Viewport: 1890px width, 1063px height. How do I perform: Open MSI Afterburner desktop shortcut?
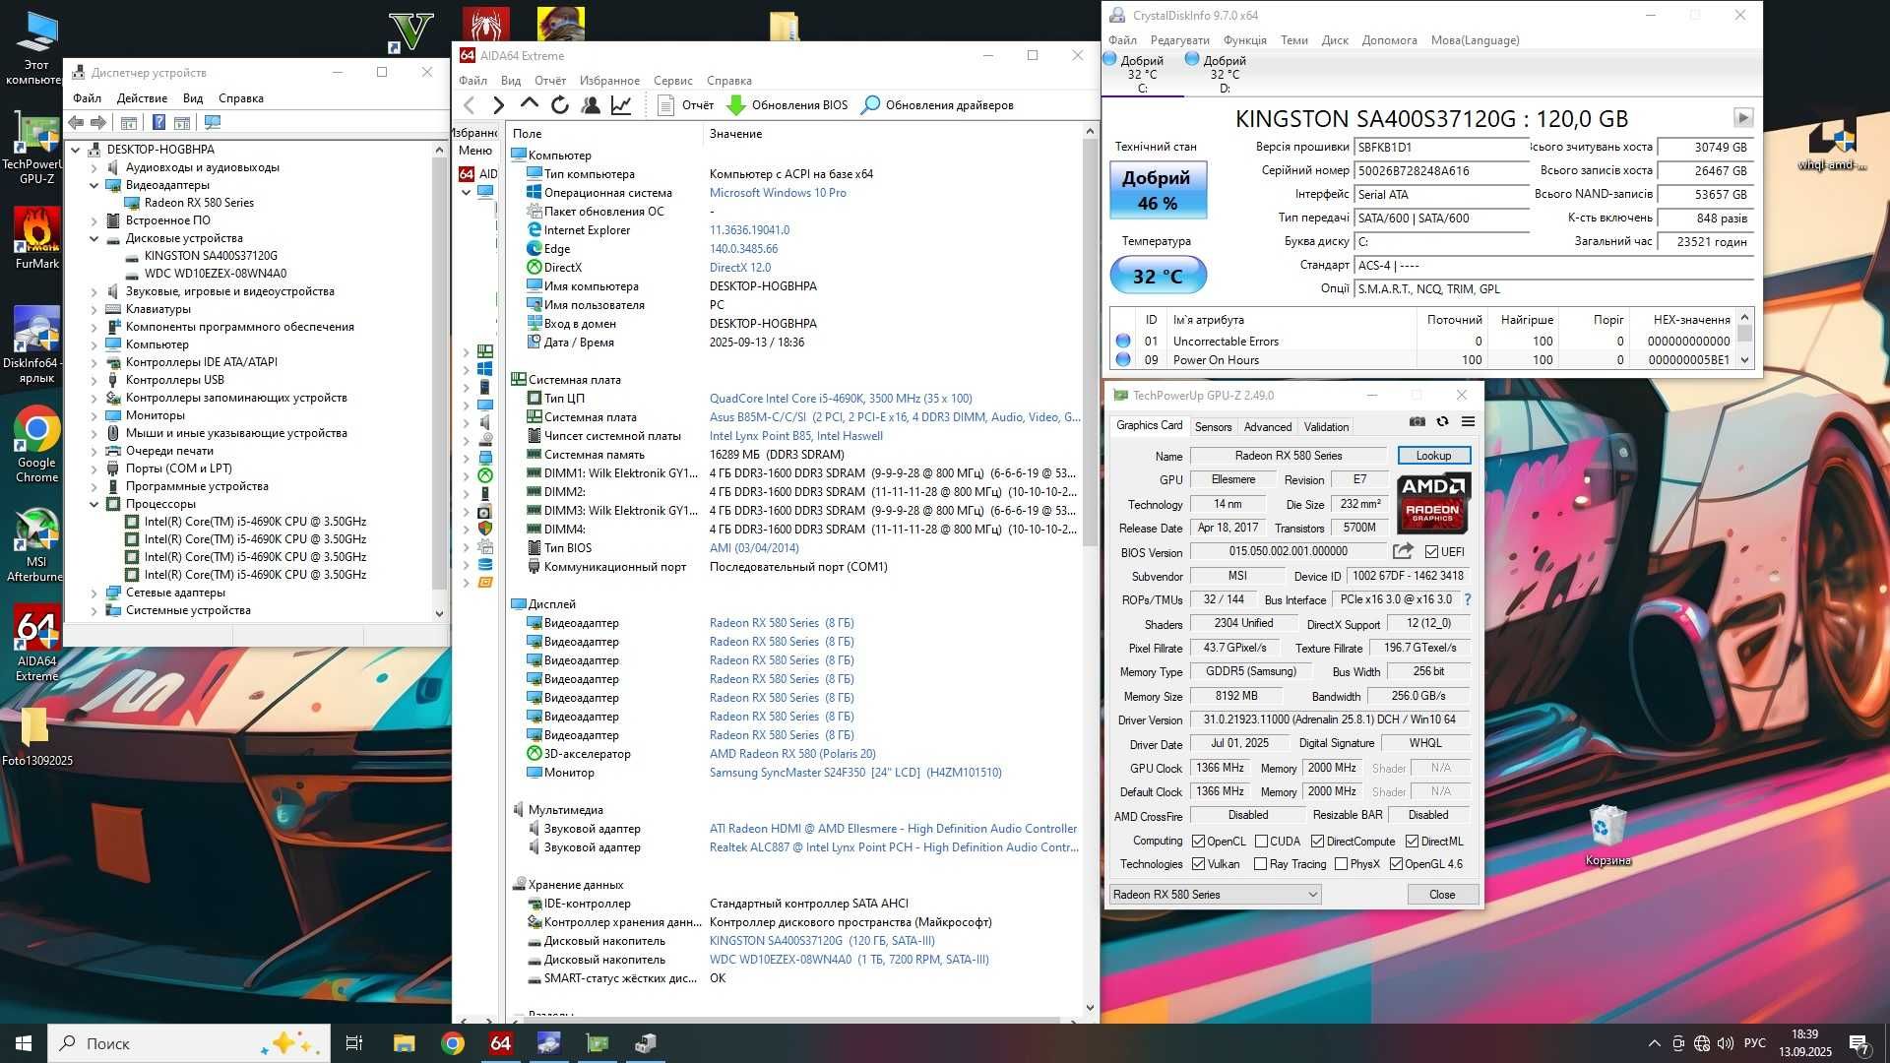[x=36, y=545]
